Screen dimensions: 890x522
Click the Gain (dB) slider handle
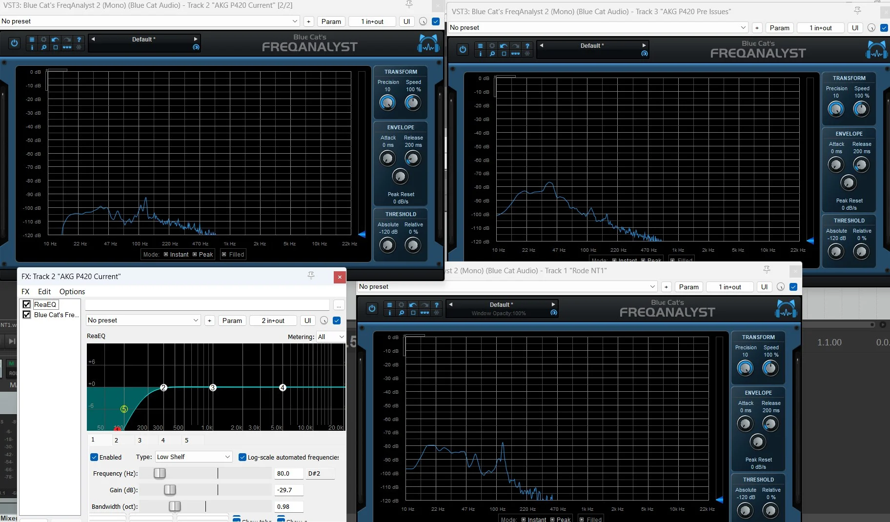point(170,490)
